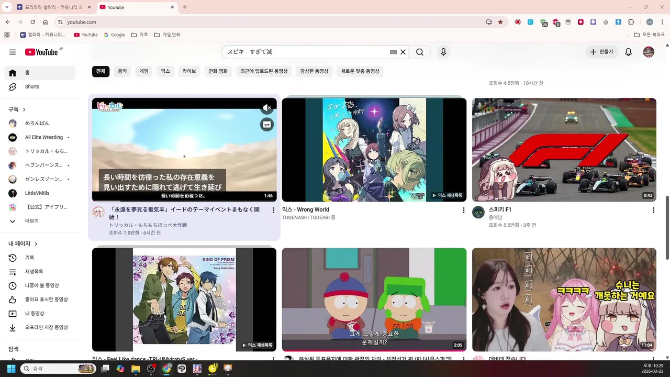Click Chrome's home button
Image resolution: width=670 pixels, height=377 pixels.
click(46, 22)
